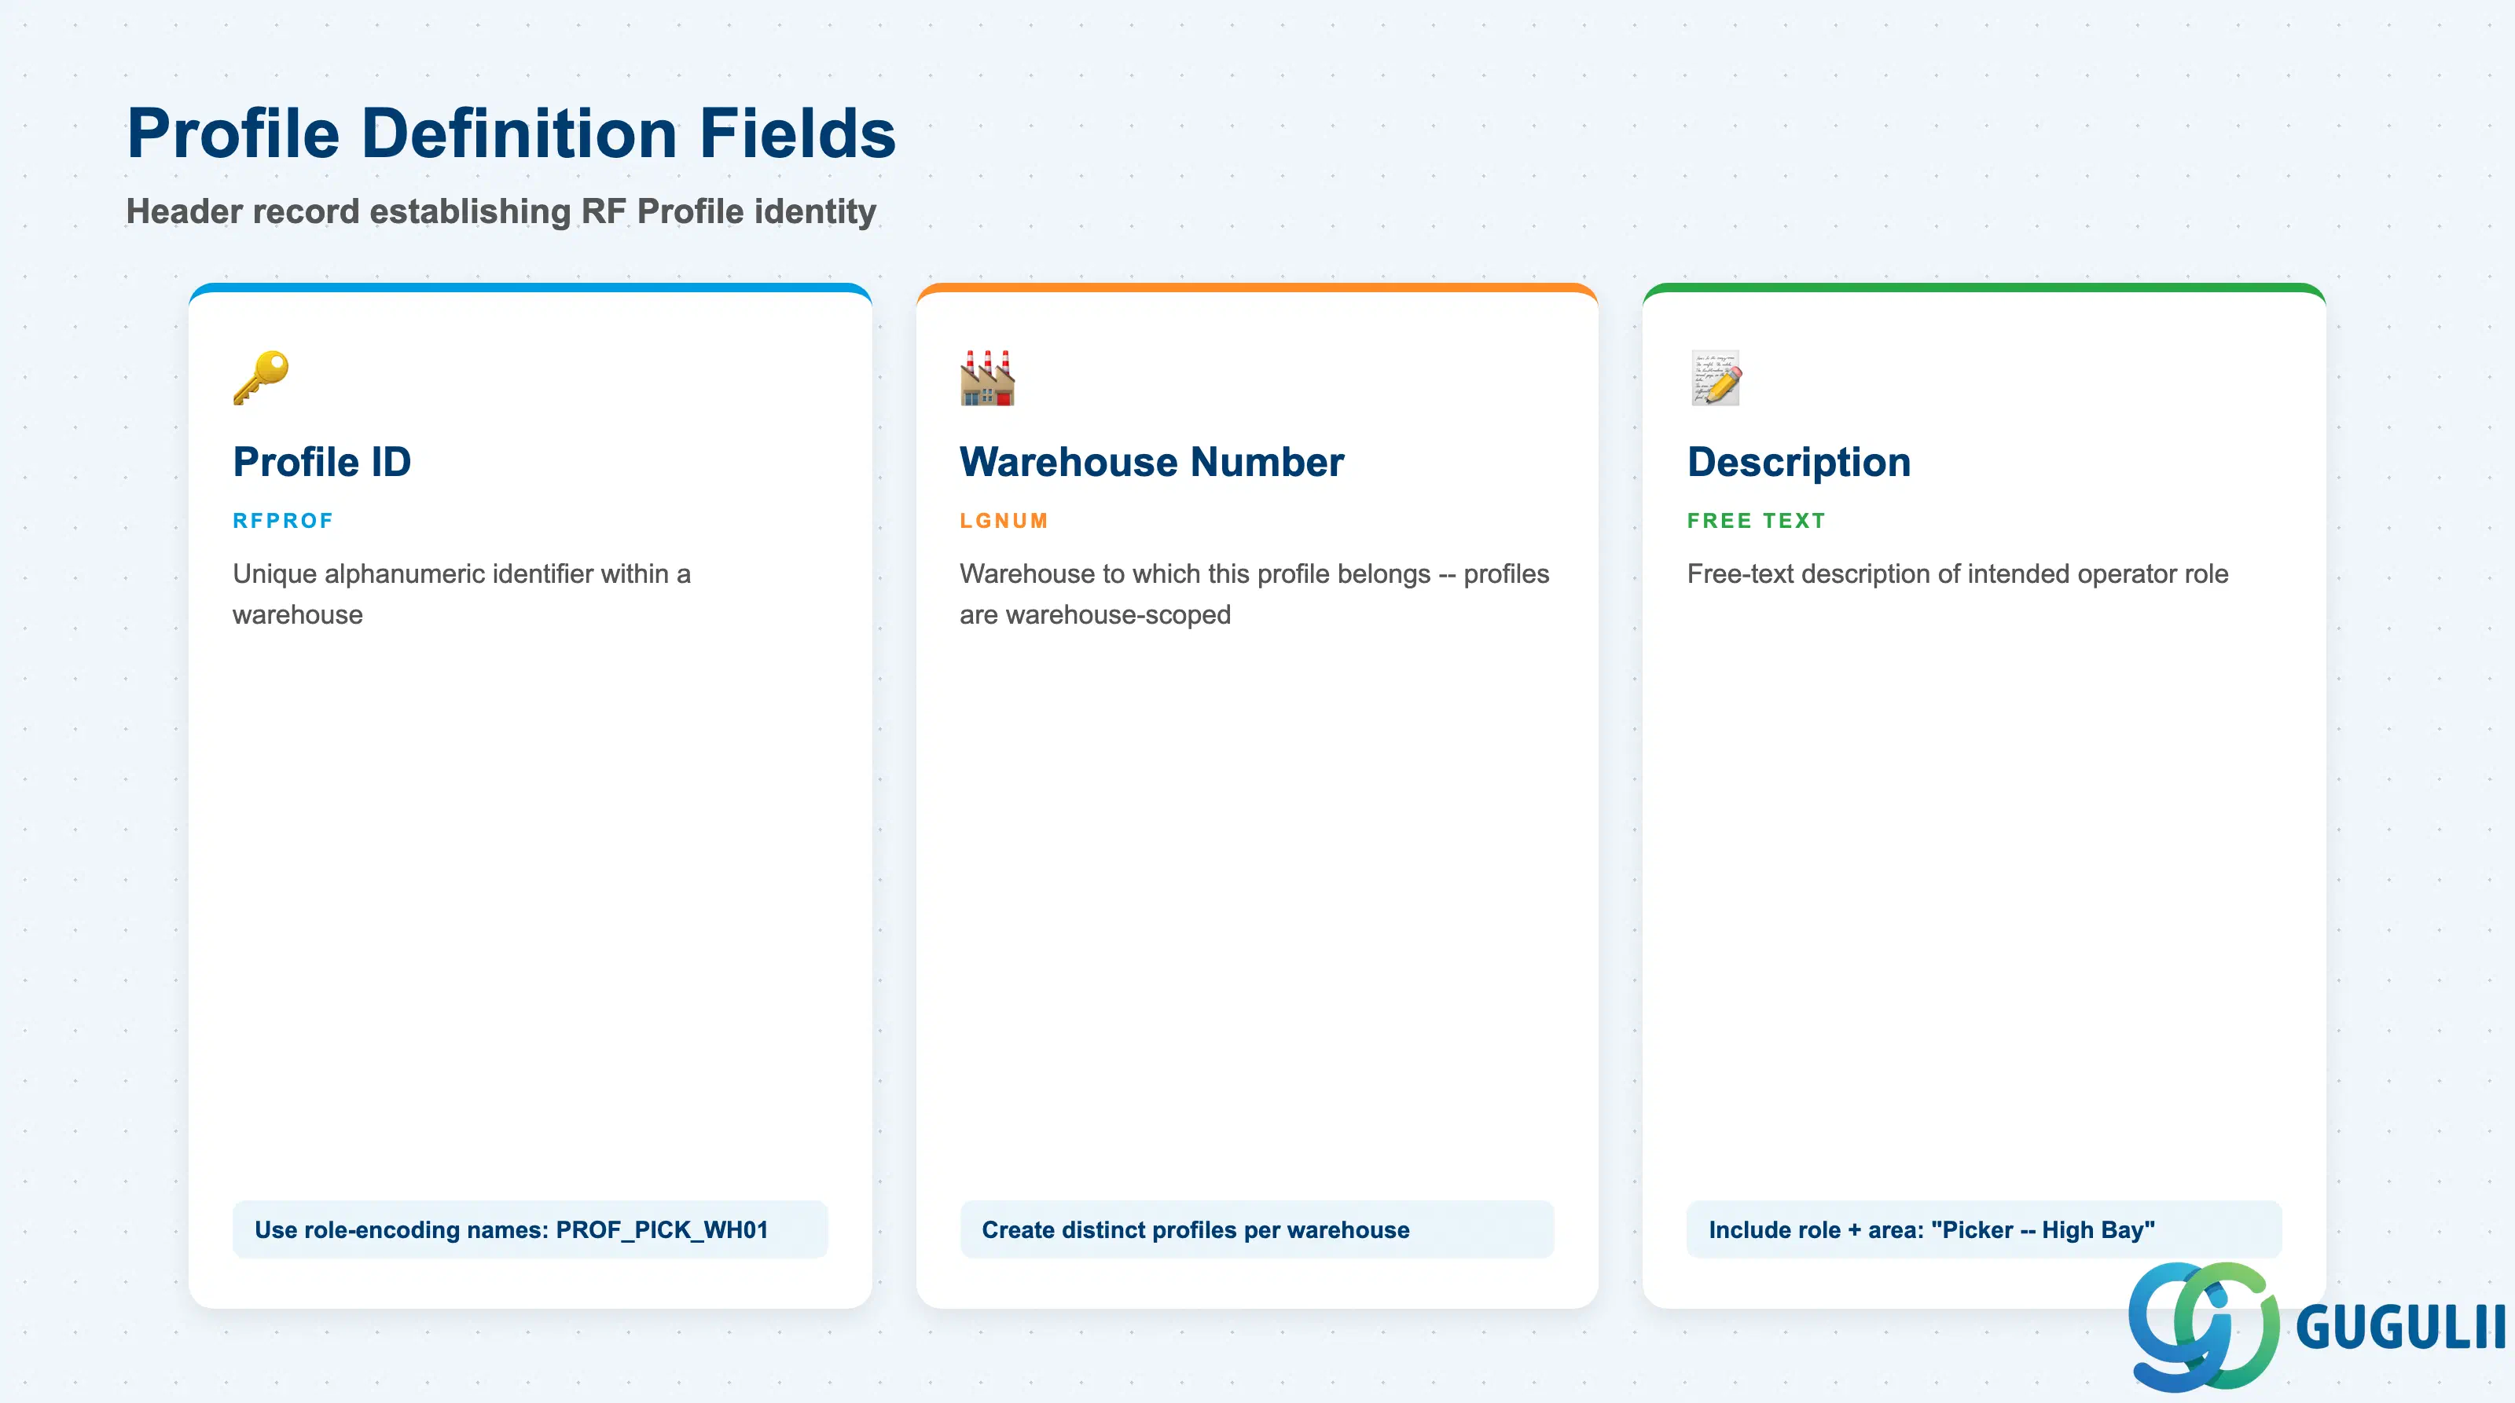Screen dimensions: 2515x1403
Task: Click 'Free-text description of intended operator role' text
Action: tap(1956, 573)
